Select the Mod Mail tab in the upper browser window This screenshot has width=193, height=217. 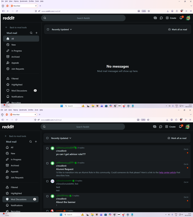(24, 6)
